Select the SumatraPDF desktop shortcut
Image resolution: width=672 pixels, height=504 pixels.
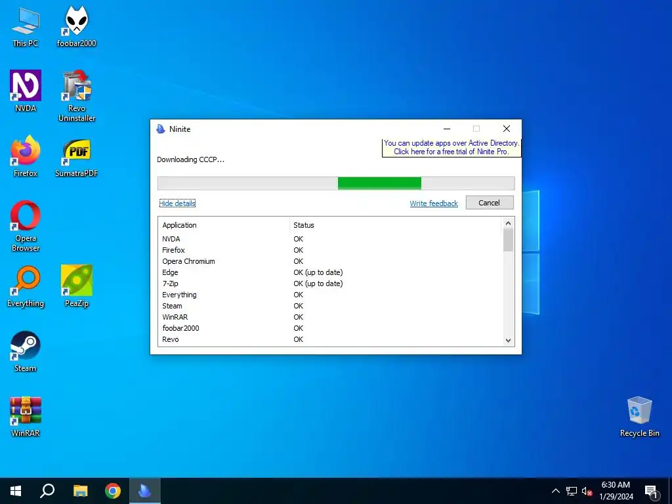pos(76,157)
